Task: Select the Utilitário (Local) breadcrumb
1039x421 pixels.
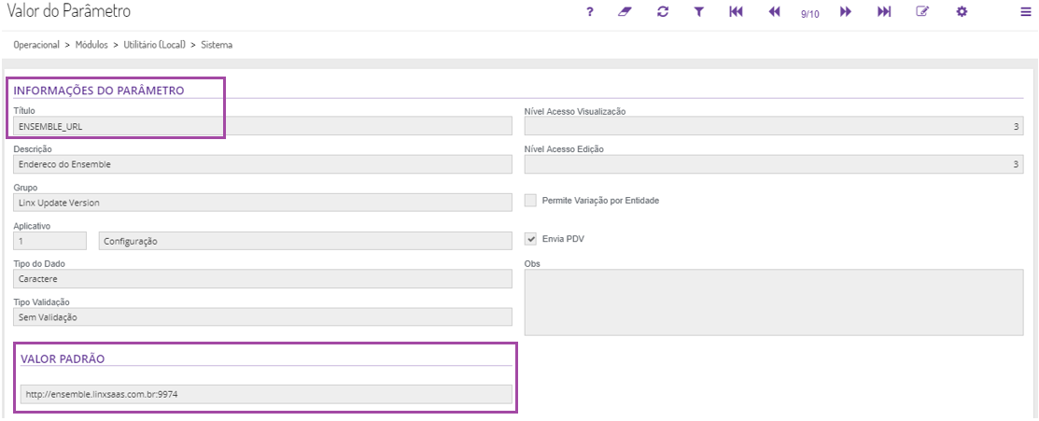Action: pyautogui.click(x=155, y=45)
